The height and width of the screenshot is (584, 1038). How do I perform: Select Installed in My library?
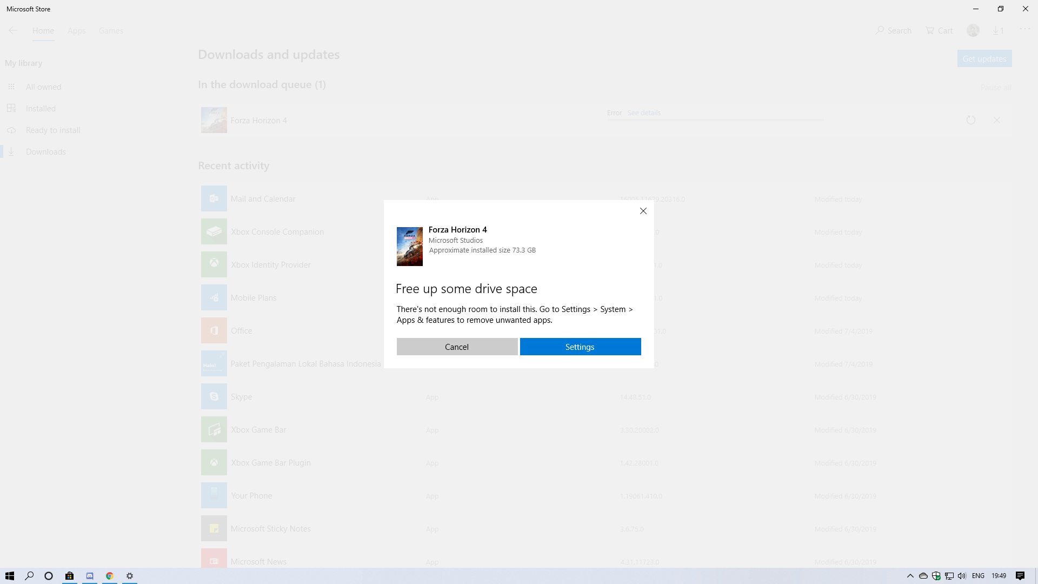[x=41, y=109]
